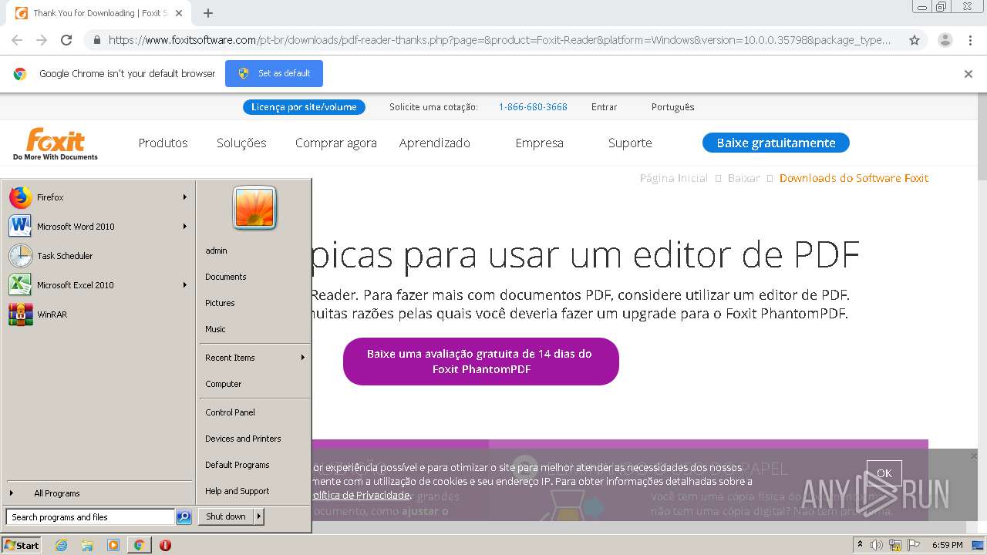Launch Microsoft Excel 2010 from the Start menu

tap(98, 285)
